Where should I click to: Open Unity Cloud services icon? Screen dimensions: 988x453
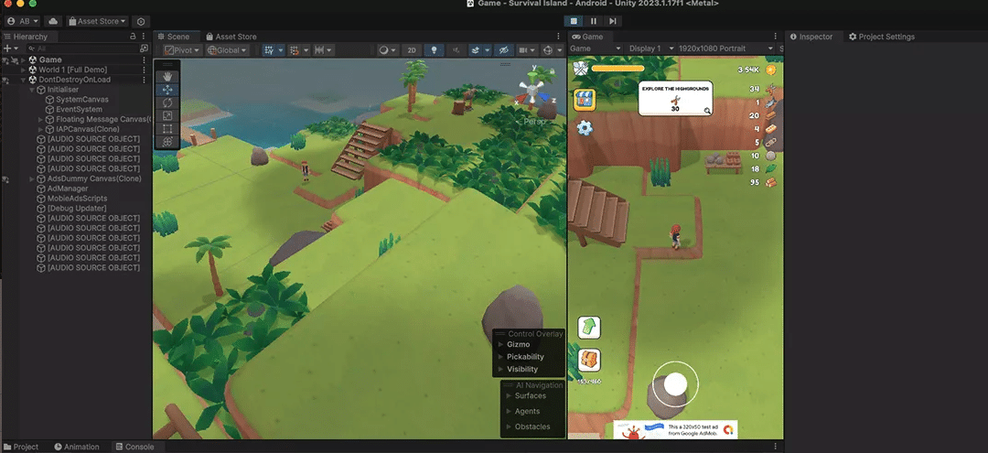(x=53, y=21)
